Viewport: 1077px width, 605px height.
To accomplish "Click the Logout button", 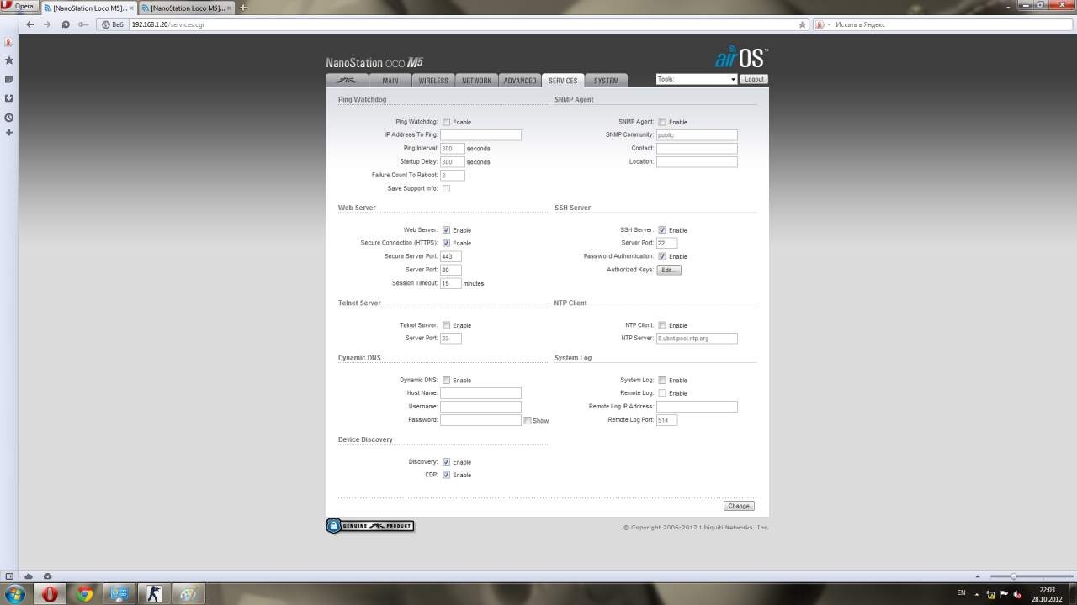I will [754, 79].
